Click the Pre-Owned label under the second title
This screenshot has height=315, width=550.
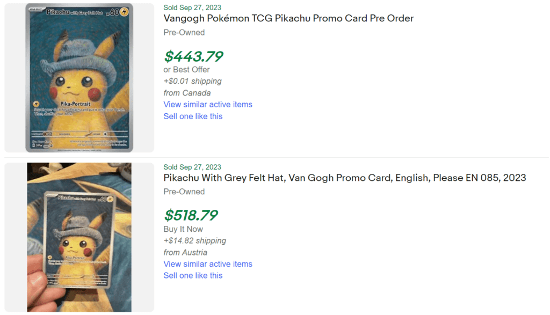[x=184, y=192]
